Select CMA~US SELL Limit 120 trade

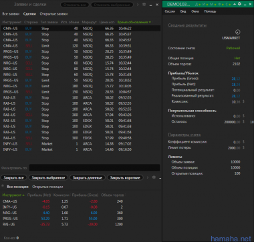click(80, 46)
